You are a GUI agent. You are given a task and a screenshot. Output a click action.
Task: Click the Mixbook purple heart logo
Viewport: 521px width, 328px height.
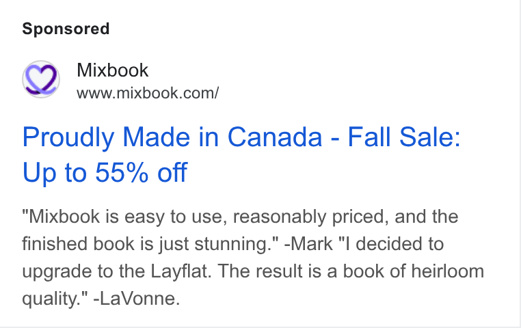41,79
